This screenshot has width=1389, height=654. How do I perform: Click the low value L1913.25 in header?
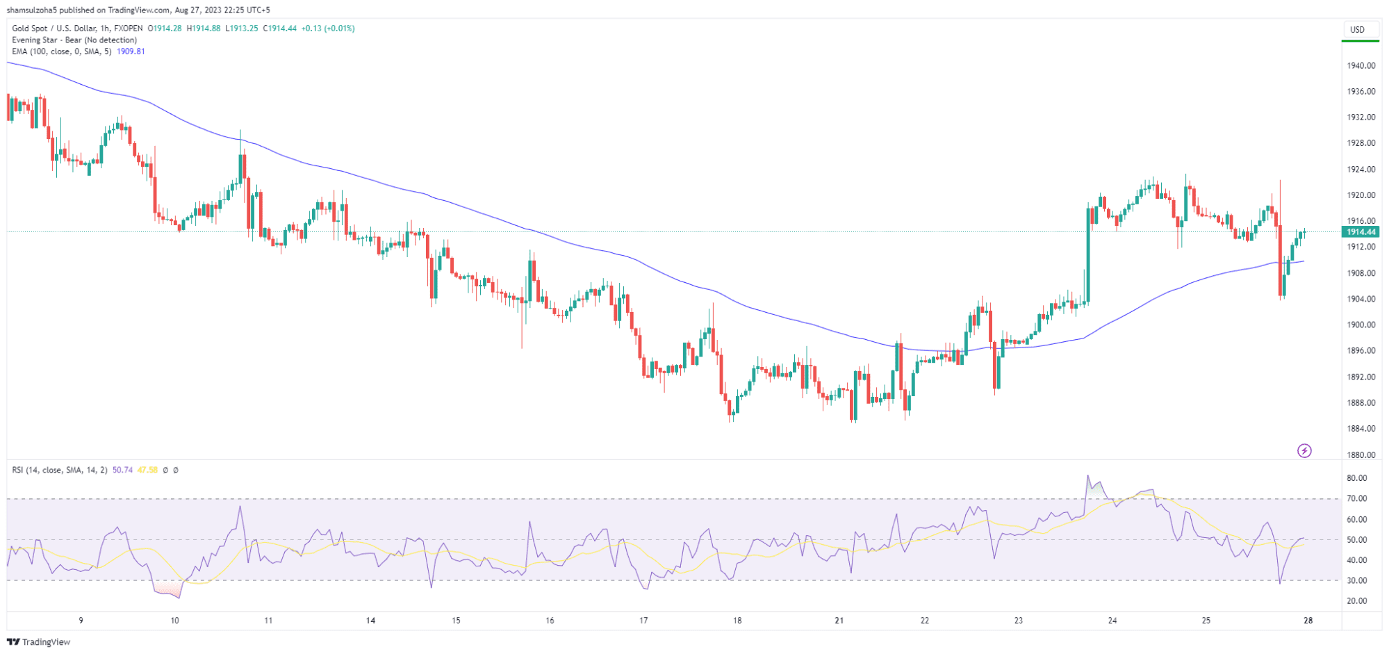[x=242, y=28]
